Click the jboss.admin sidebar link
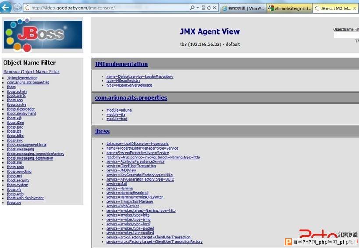359x248 pixels. [17, 91]
